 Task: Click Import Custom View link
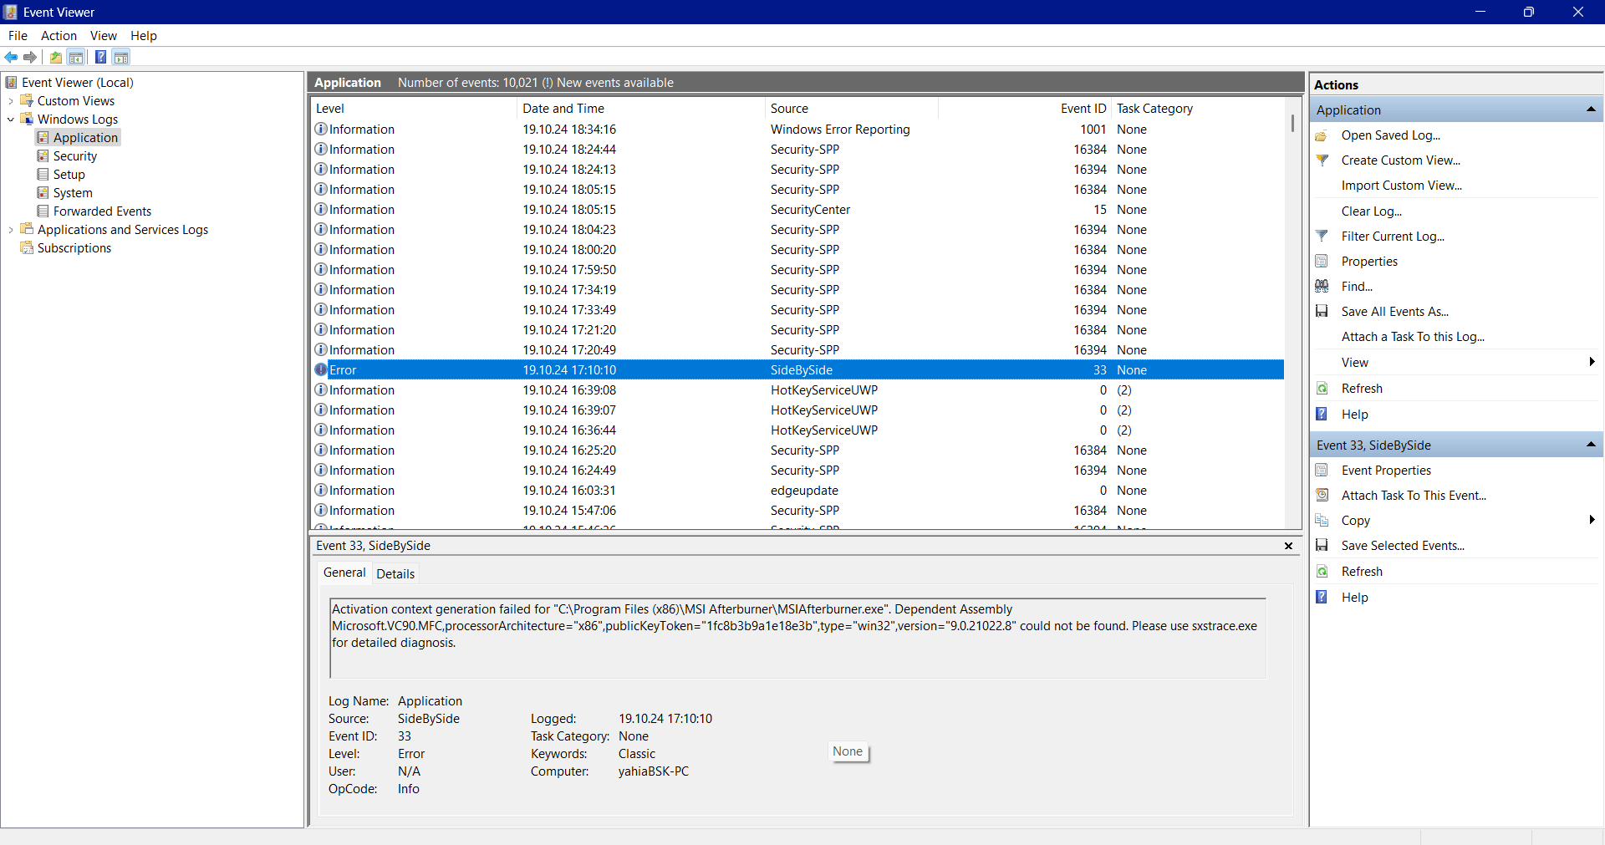pos(1401,186)
